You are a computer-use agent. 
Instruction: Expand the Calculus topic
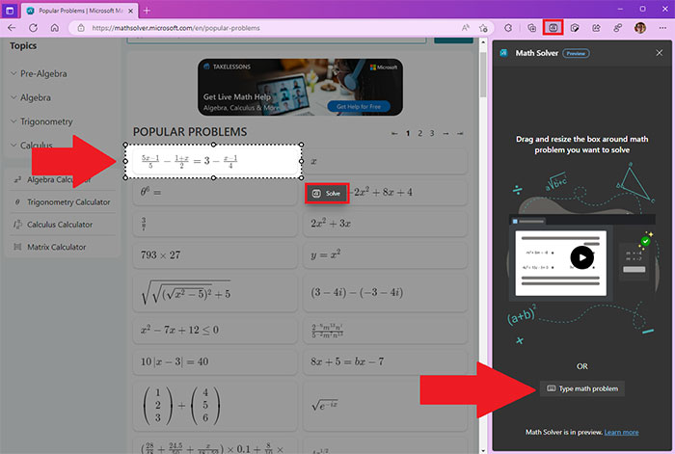pyautogui.click(x=32, y=145)
